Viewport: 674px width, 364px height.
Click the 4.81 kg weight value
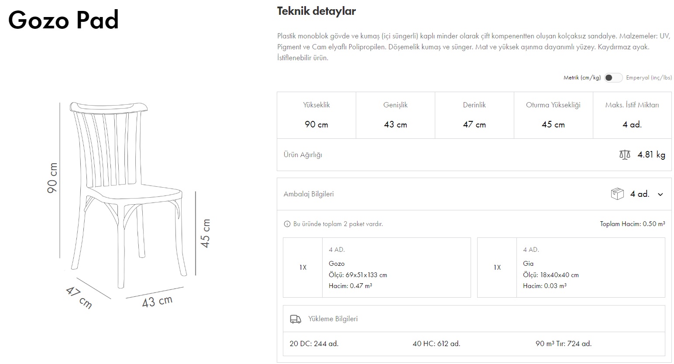[x=651, y=155]
